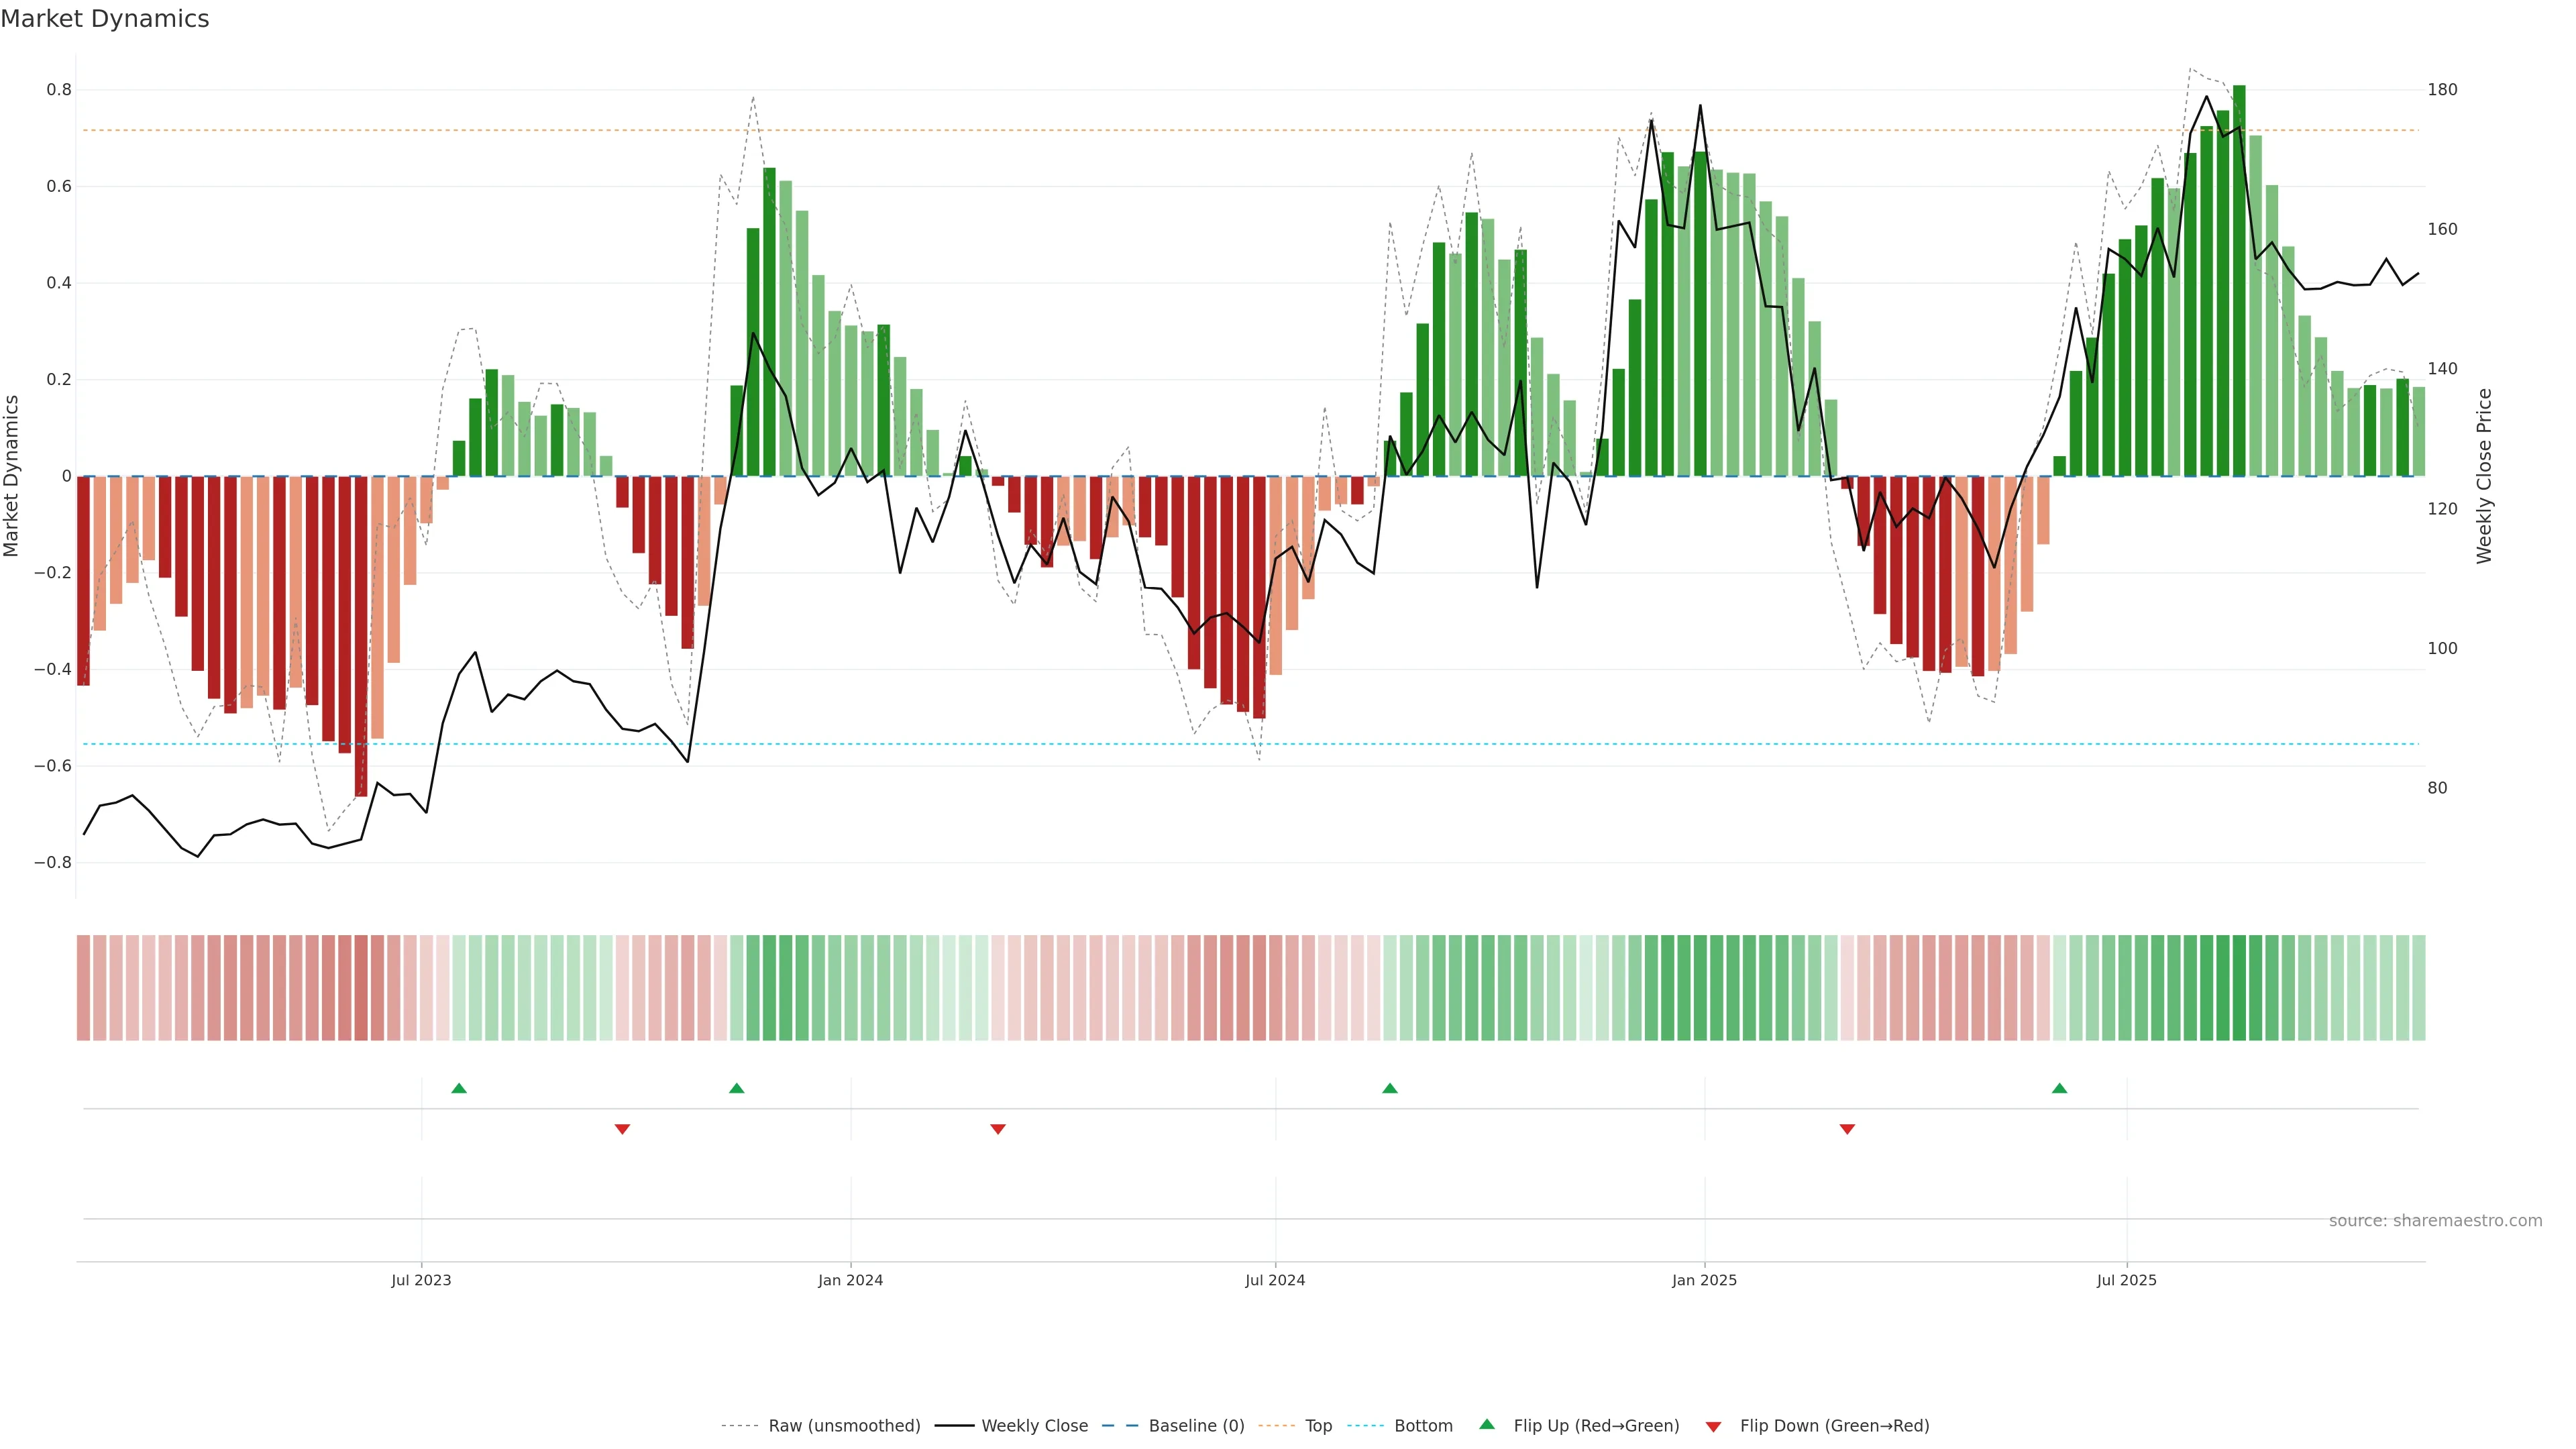The height and width of the screenshot is (1449, 2576).
Task: Click the Weekly Close Price axis title
Action: [2484, 476]
